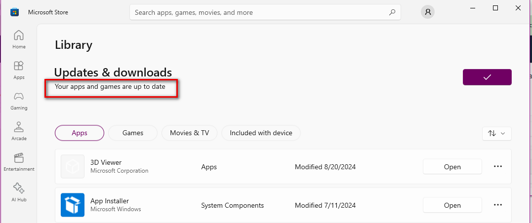532x223 pixels.
Task: Open the App Installer app
Action: tap(452, 205)
